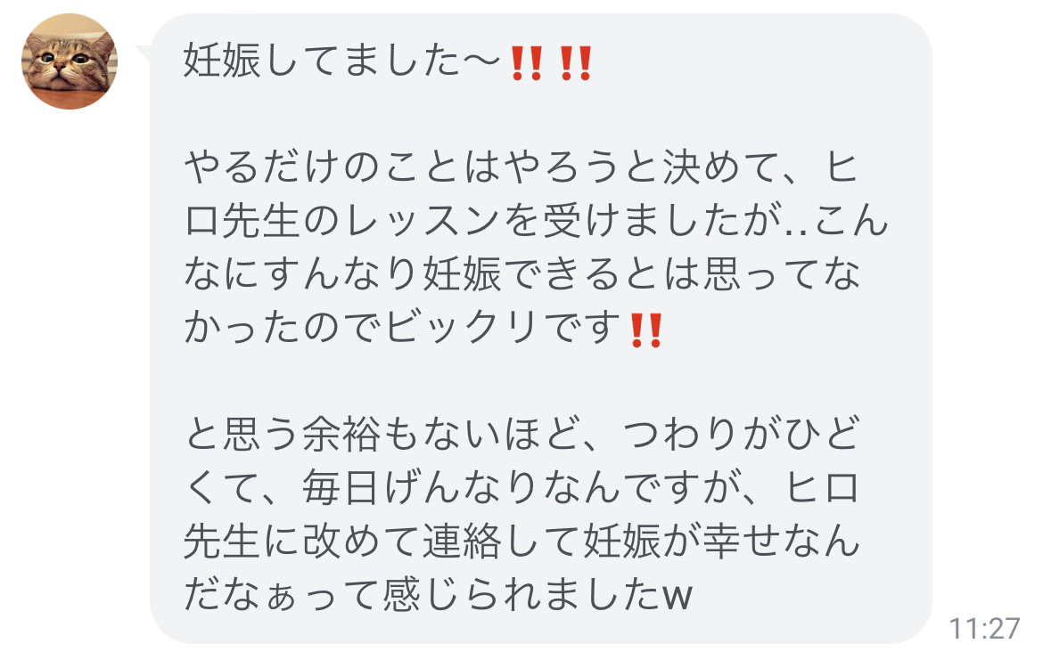
Task: Click the text かったのでビックリです
Action: coord(402,328)
